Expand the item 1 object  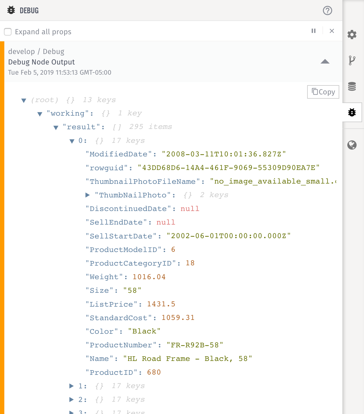click(71, 386)
